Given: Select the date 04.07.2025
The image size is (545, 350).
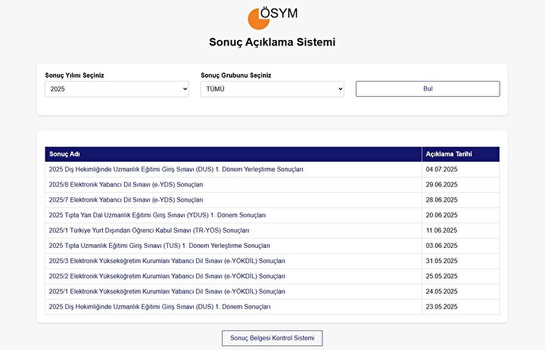Looking at the screenshot, I should tap(441, 169).
